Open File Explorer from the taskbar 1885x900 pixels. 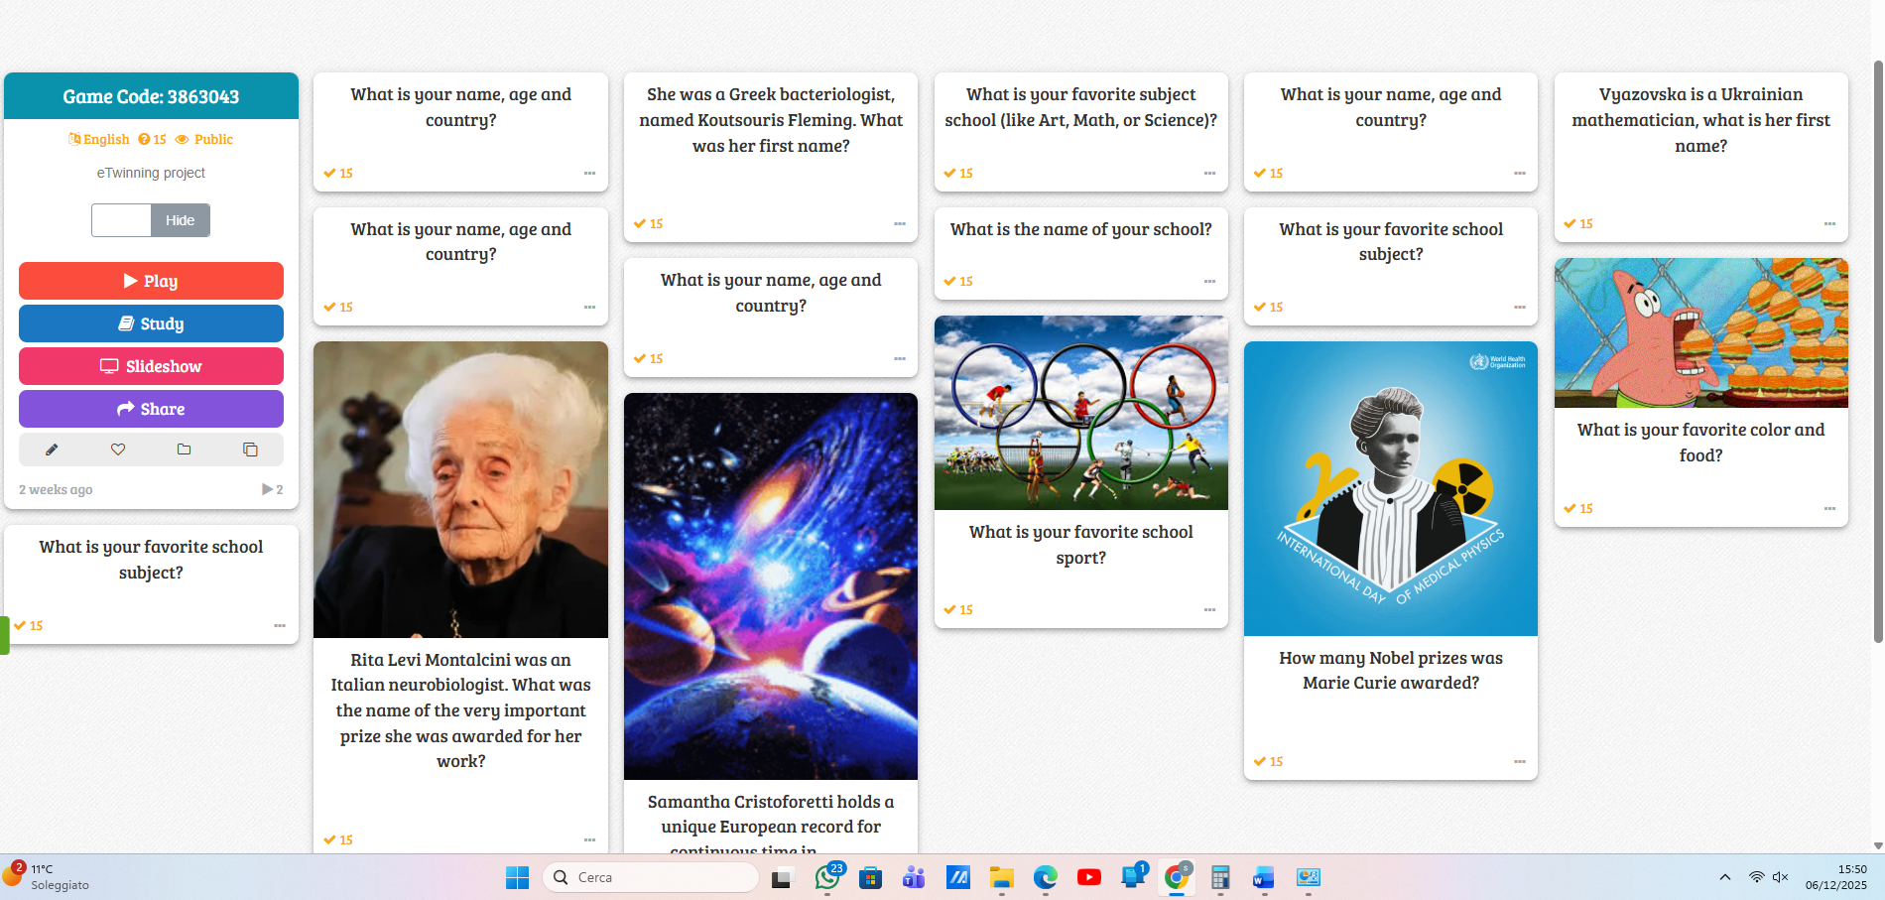1002,877
